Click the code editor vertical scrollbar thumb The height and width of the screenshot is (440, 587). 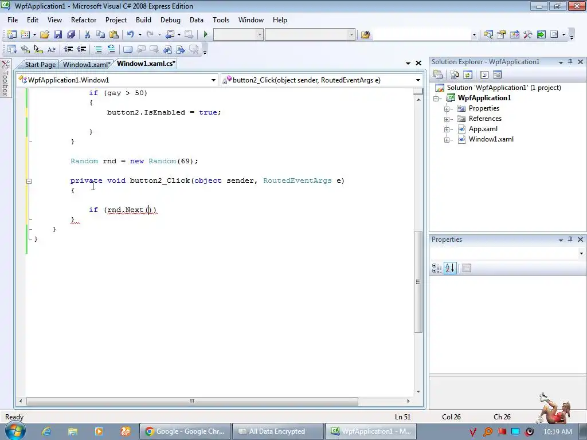(x=418, y=282)
